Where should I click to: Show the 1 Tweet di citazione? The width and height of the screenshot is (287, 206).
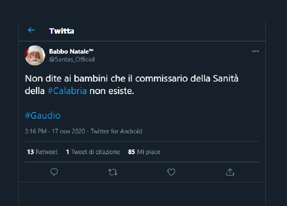tap(93, 152)
